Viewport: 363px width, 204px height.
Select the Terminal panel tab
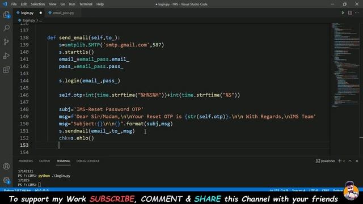(x=63, y=161)
